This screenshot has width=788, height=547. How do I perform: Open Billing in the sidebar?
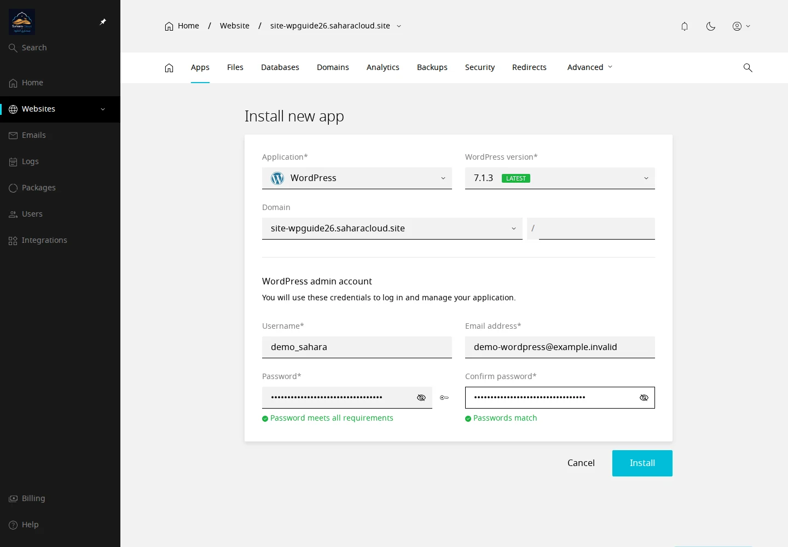60,498
